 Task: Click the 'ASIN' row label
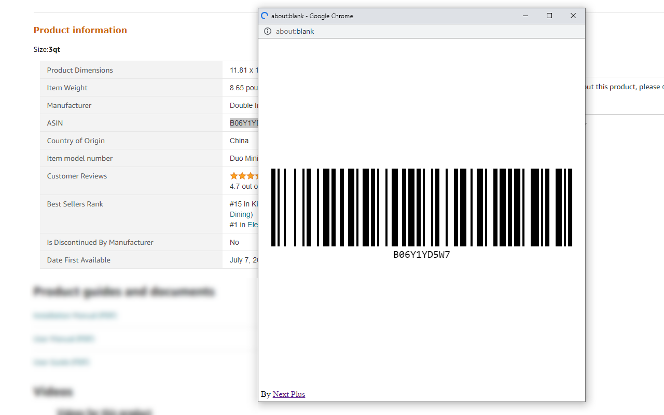coord(55,123)
